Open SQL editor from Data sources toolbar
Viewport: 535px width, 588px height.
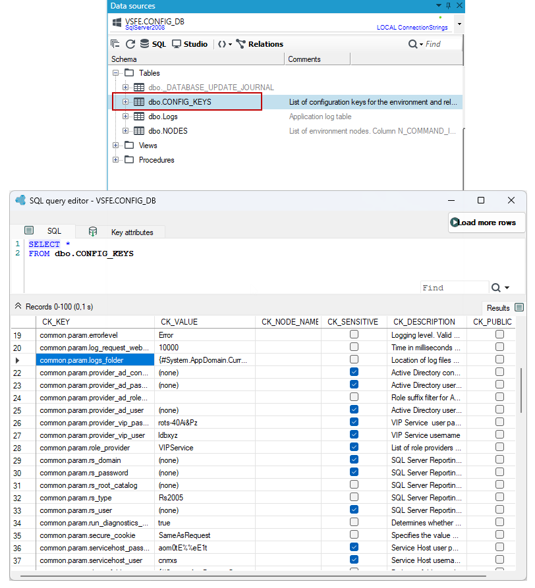coord(153,44)
